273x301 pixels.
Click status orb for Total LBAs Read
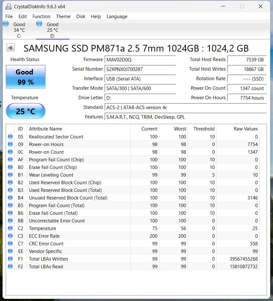coord(10,266)
